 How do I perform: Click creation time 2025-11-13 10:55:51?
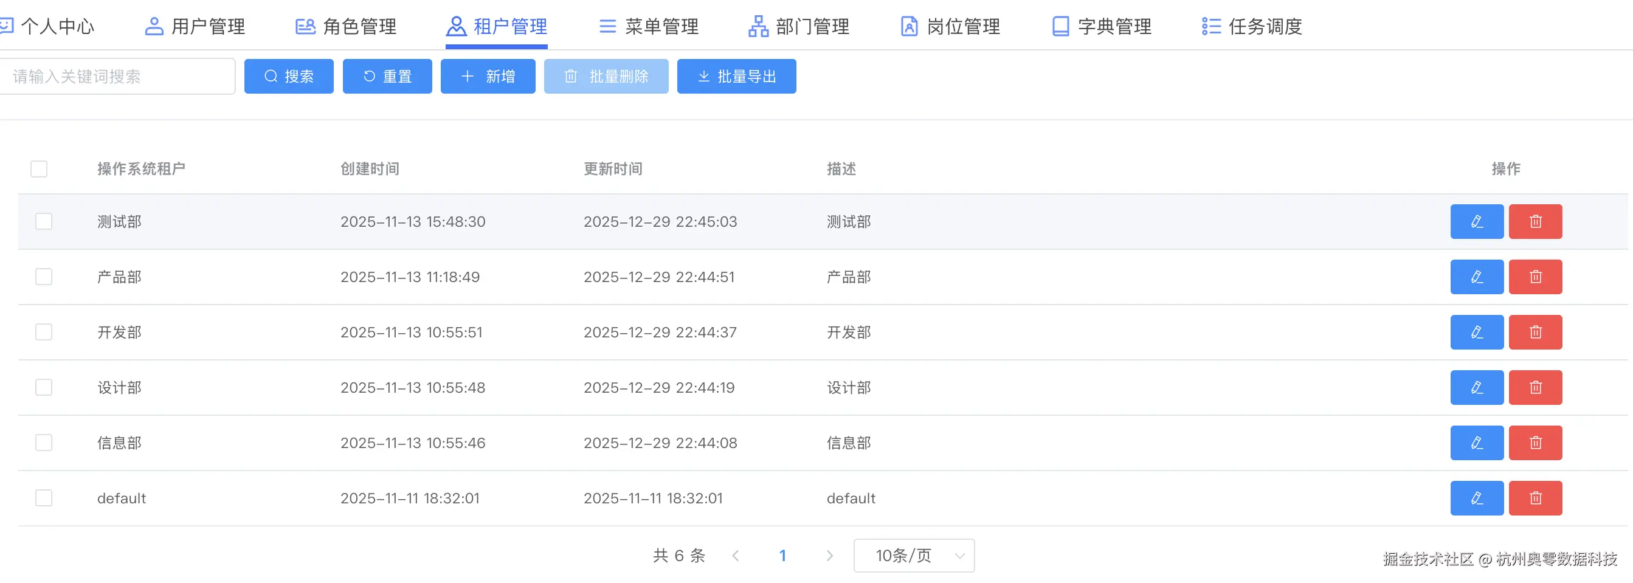(x=412, y=332)
